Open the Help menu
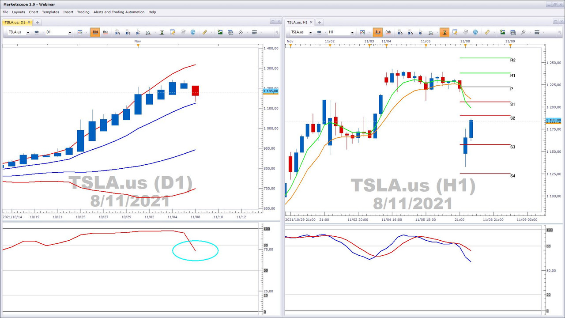 tap(152, 12)
